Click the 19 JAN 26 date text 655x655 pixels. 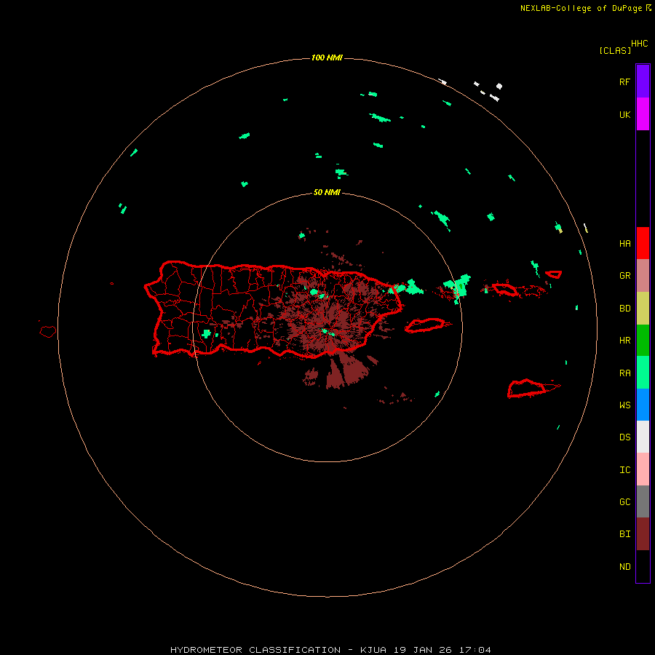(x=423, y=650)
